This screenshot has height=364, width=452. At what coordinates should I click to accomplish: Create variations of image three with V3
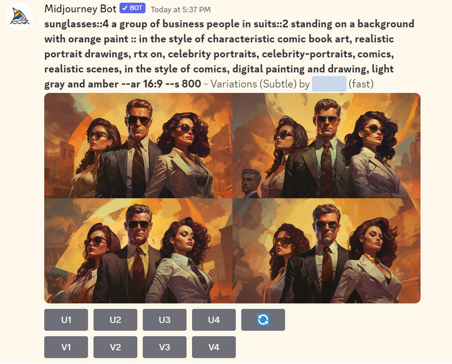coord(165,347)
